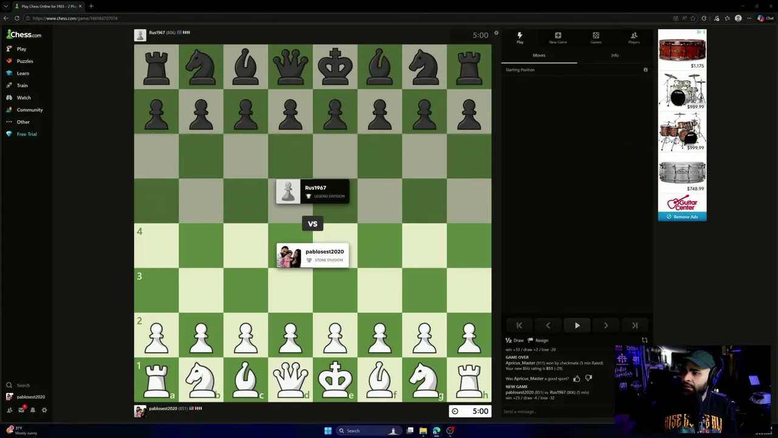Select the Players tab
Viewport: 778px width, 438px height.
click(633, 38)
